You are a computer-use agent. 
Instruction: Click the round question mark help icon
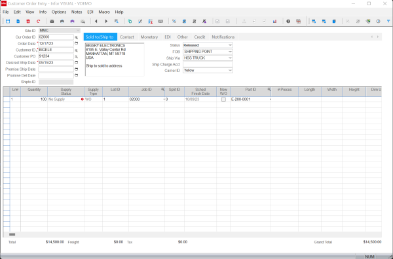pos(288,22)
